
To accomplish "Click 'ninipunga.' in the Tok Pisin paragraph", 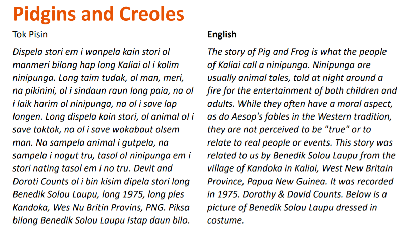I will 34,78.
